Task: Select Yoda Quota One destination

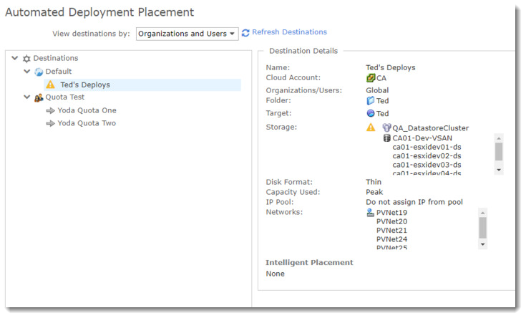Action: coord(87,110)
